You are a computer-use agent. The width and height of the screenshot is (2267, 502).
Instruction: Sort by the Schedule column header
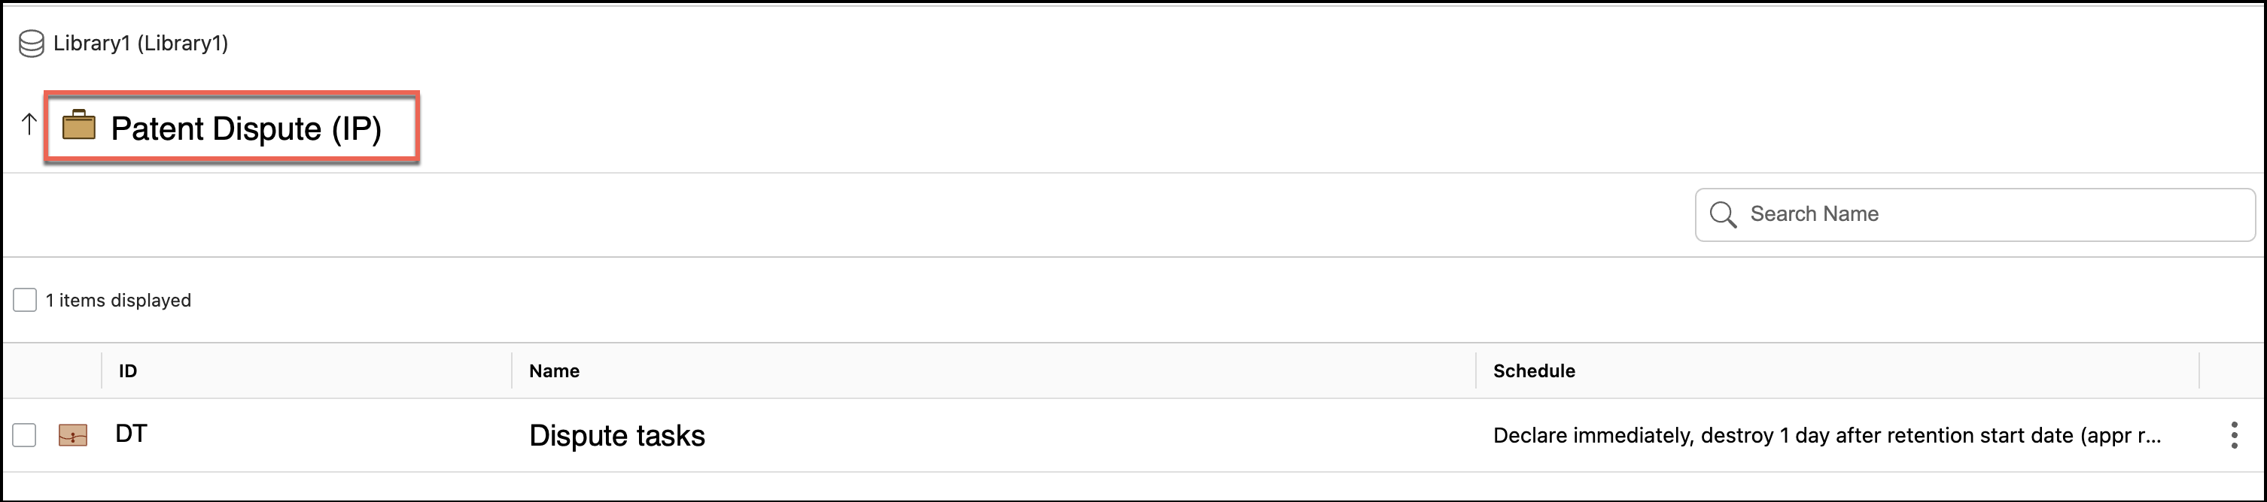point(1533,371)
